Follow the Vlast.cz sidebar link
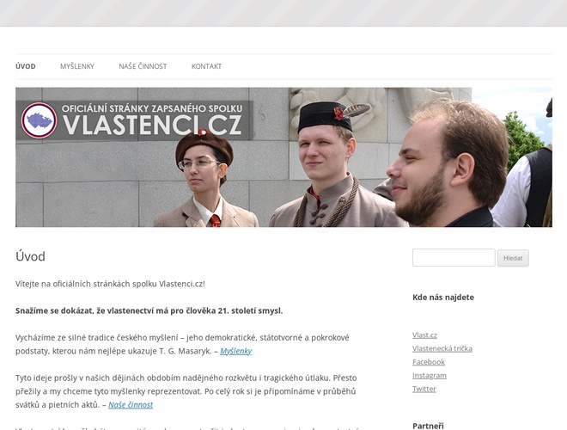This screenshot has width=567, height=430. [x=424, y=335]
